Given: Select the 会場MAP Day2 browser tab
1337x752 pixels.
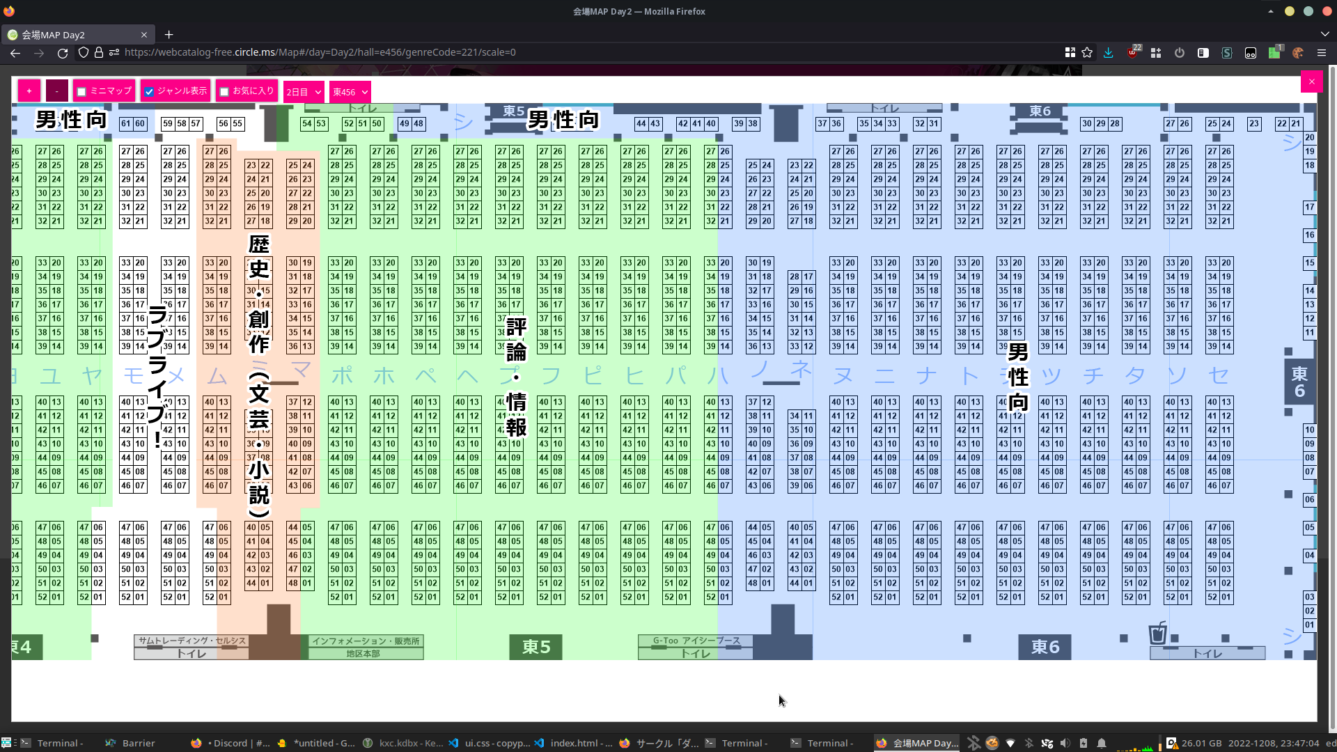Looking at the screenshot, I should pyautogui.click(x=77, y=35).
